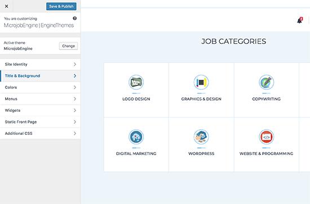
Task: Click the WEBSITE & PROGRAMMING label
Action: click(266, 153)
